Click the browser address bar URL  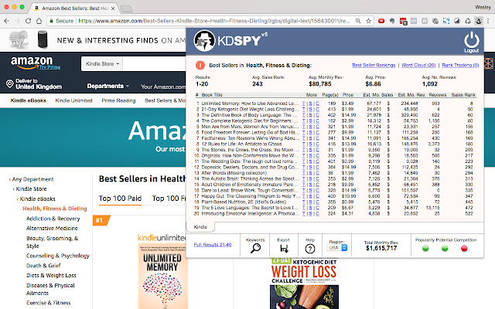(x=214, y=21)
